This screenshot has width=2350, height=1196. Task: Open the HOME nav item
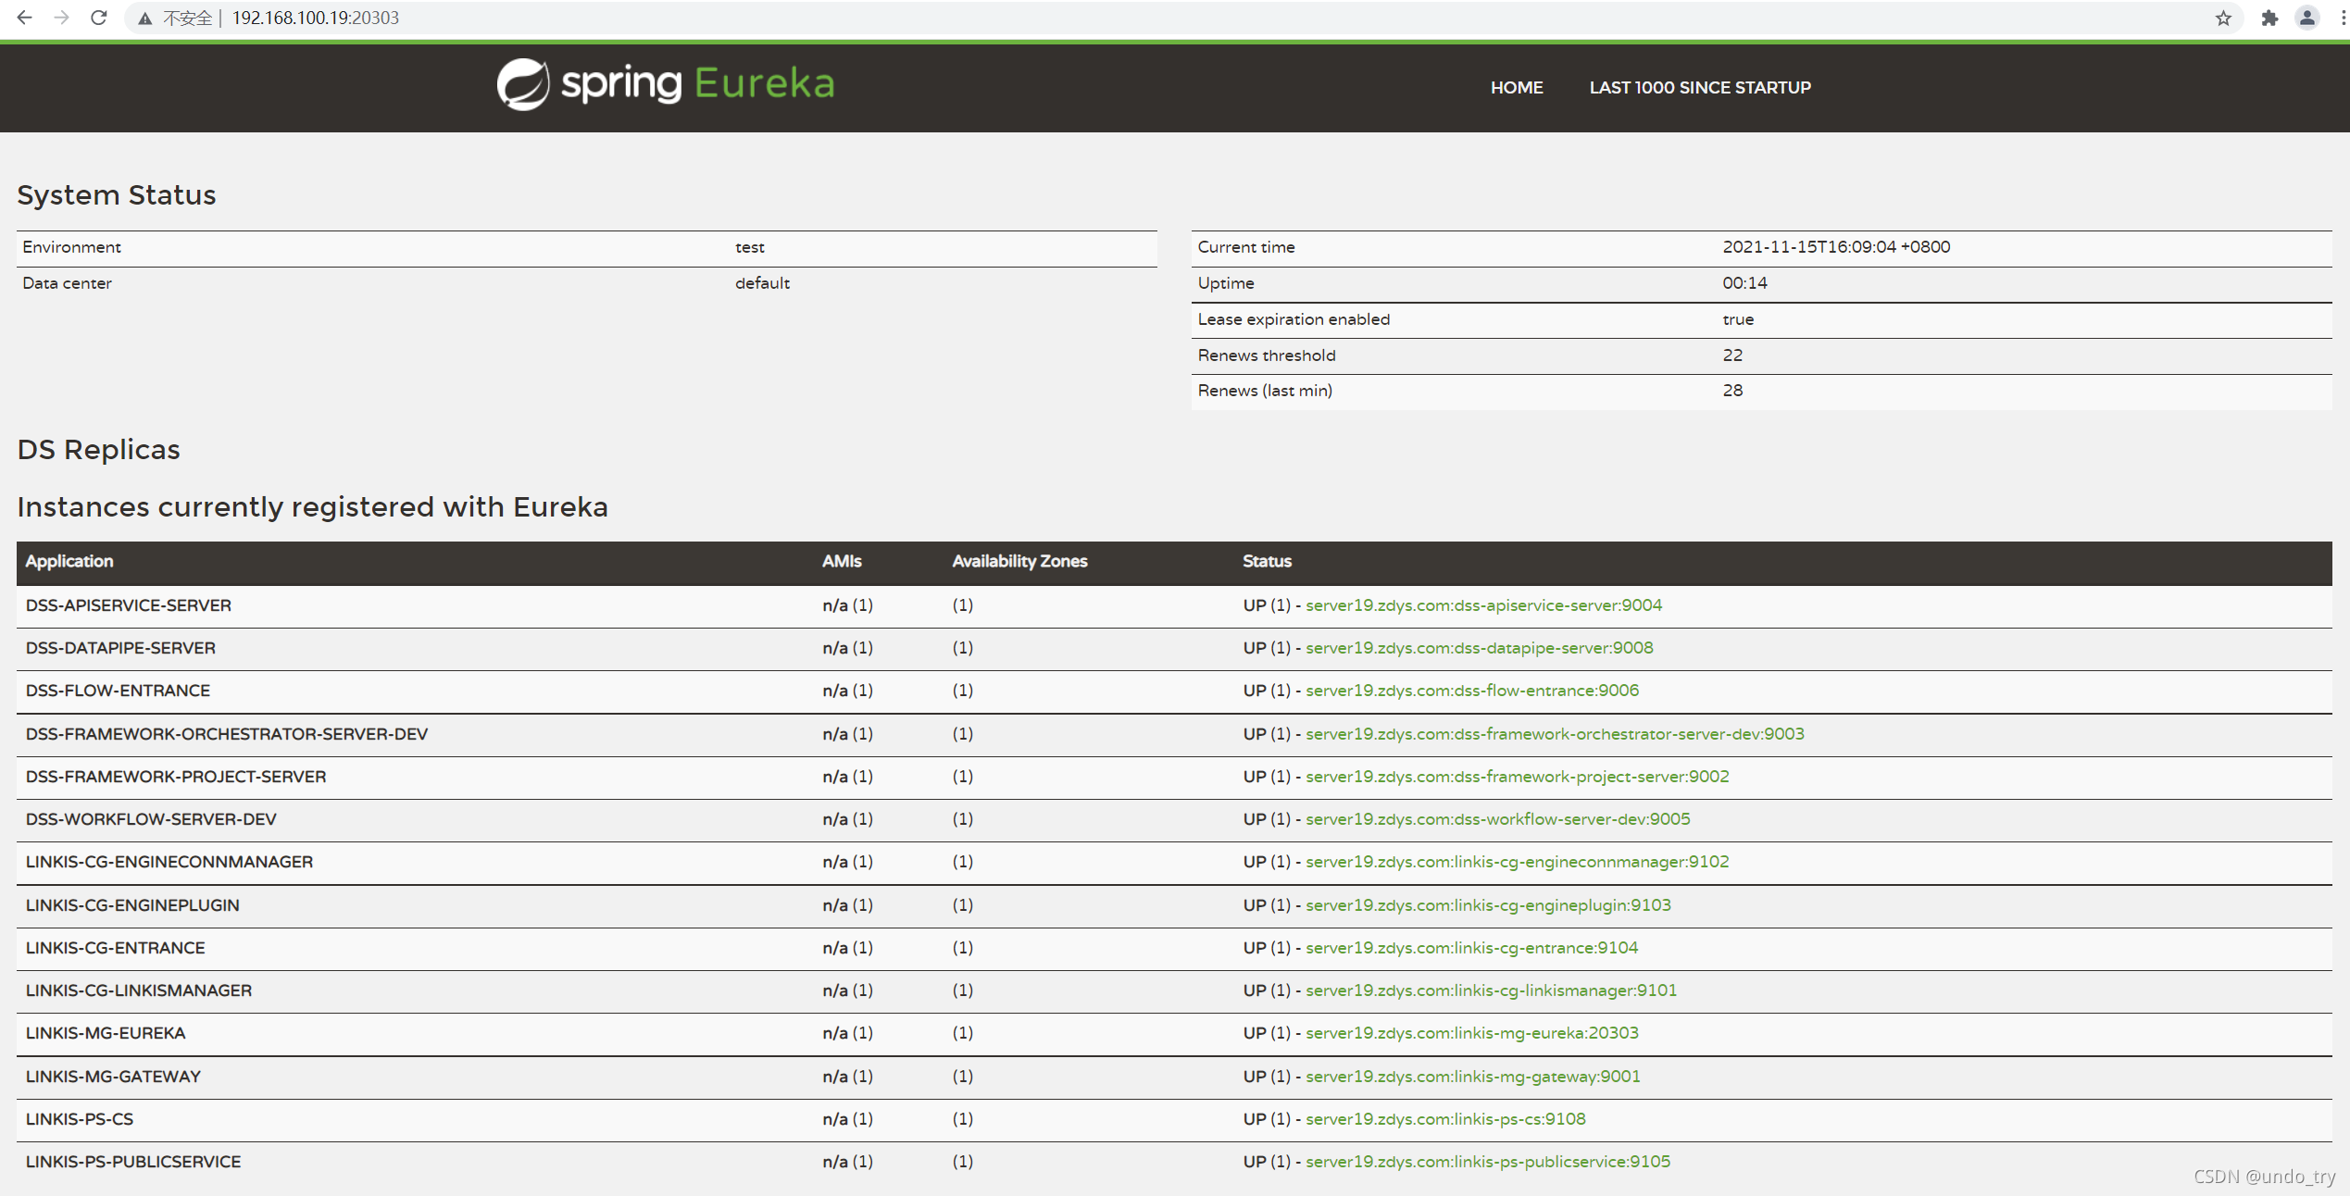coord(1516,88)
